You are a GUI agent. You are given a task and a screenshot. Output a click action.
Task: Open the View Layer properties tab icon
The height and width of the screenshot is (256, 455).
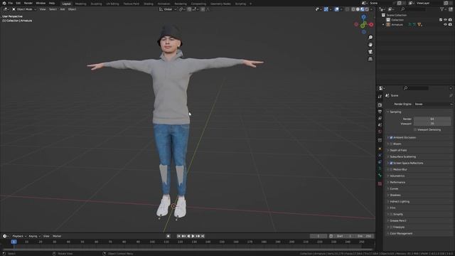pos(380,118)
